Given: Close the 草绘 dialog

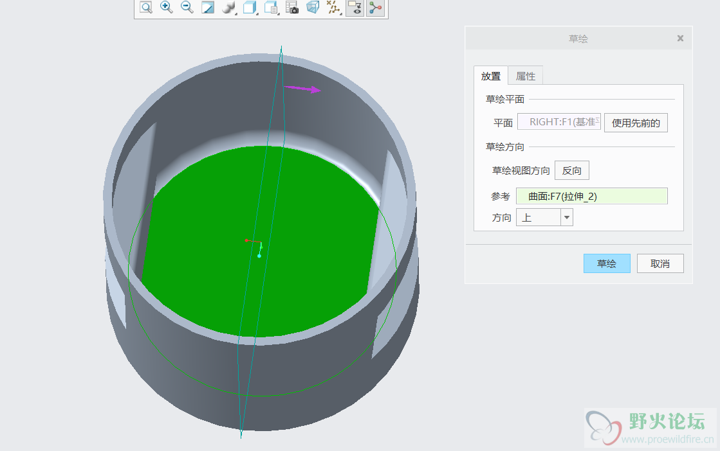Looking at the screenshot, I should coord(681,39).
